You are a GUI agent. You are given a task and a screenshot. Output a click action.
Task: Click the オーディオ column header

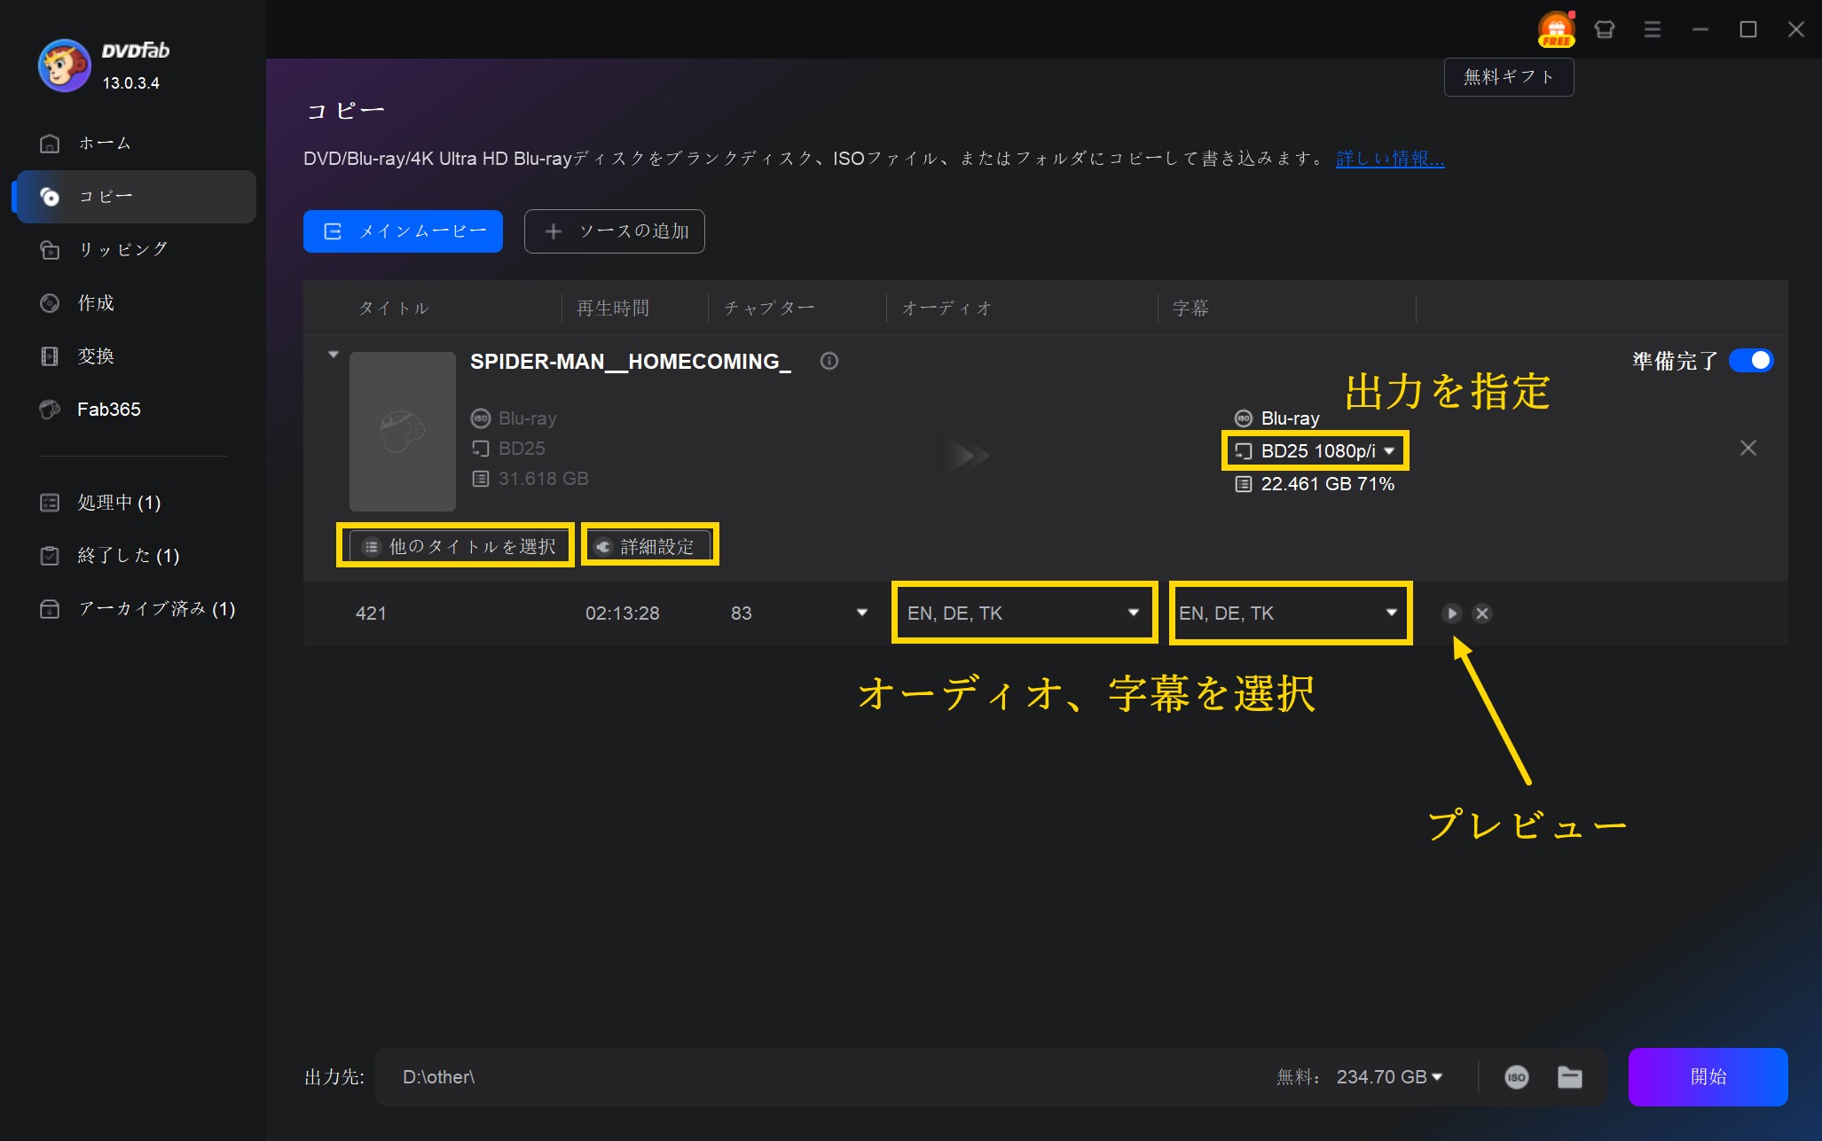tap(946, 309)
